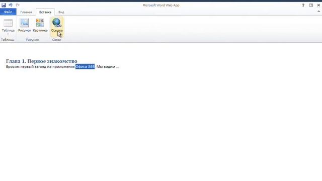Insert a picture via Рисунок
322x181 pixels.
[25, 26]
